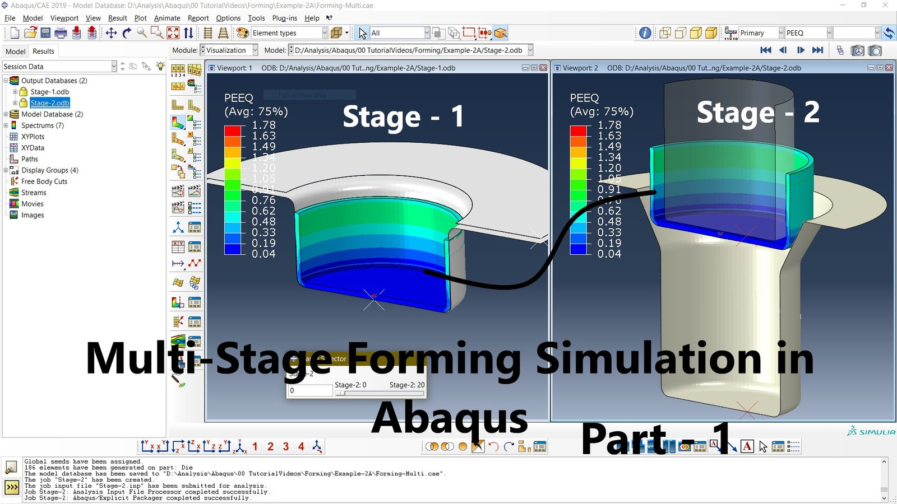Open the Viewport menu
The height and width of the screenshot is (504, 897).
pos(64,18)
